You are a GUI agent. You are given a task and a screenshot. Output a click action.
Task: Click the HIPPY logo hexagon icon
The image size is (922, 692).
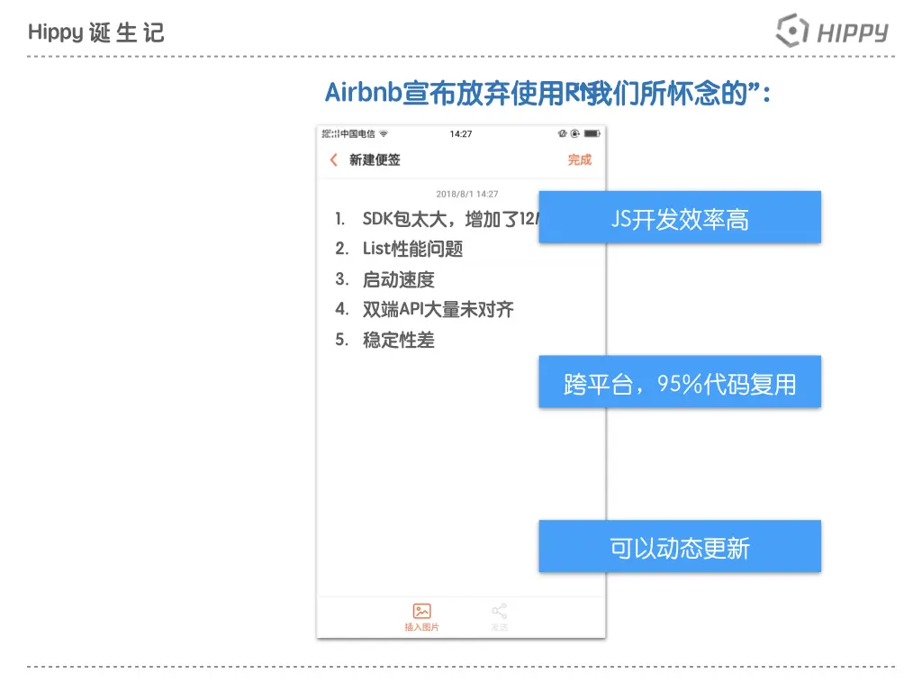[x=792, y=31]
